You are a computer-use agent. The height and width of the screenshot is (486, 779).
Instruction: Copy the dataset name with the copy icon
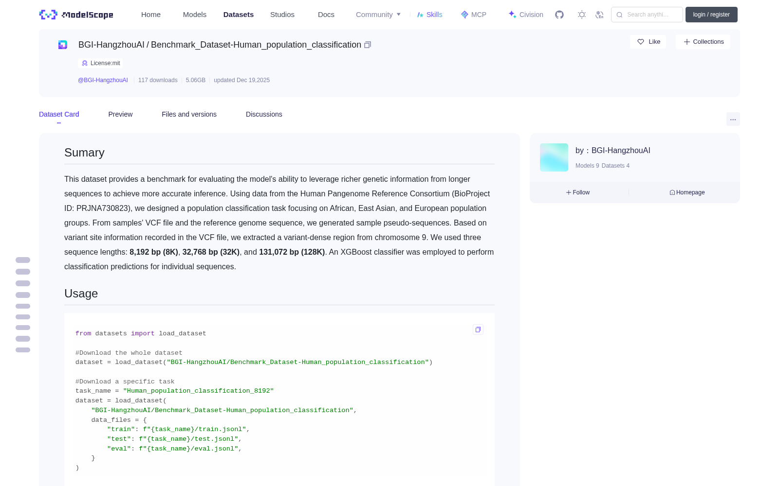pyautogui.click(x=368, y=45)
